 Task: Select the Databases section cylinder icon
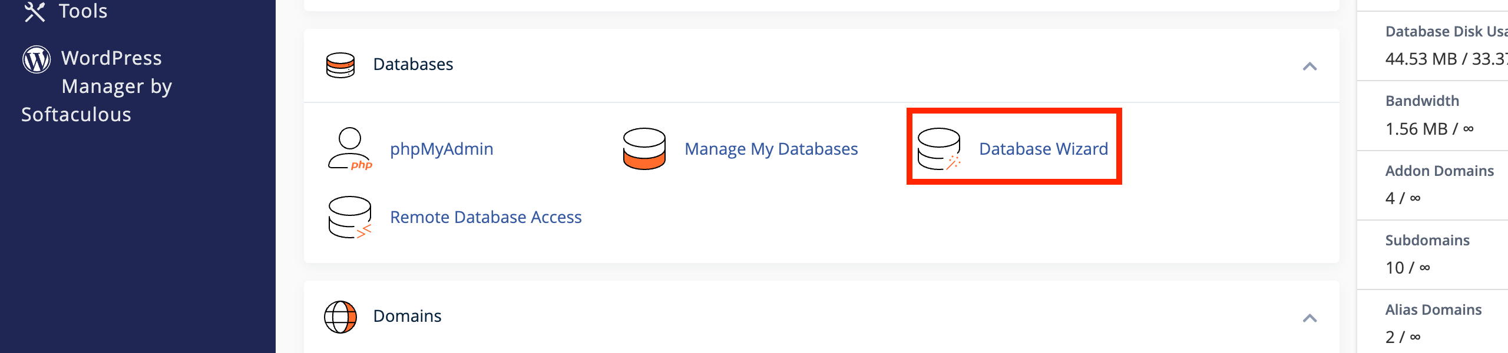coord(340,65)
